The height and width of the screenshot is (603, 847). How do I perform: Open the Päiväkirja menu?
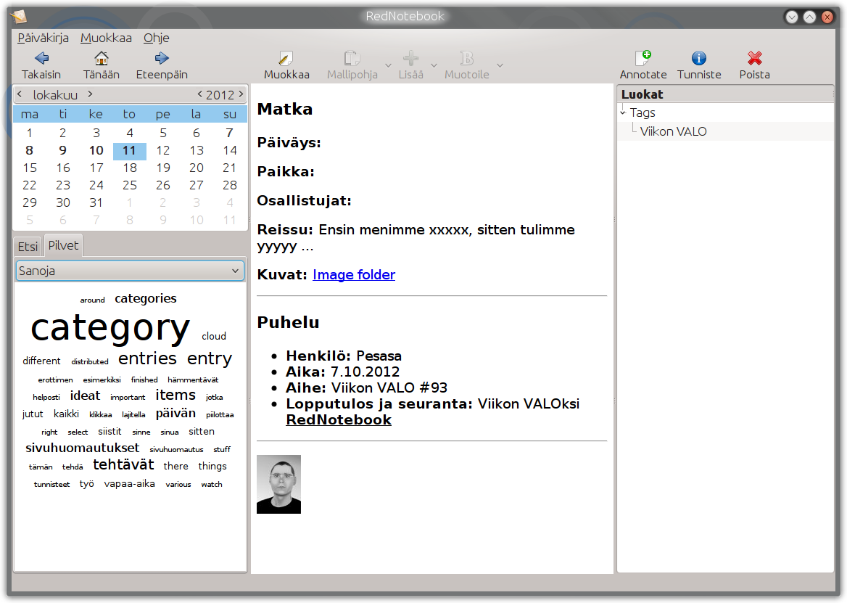coord(44,38)
